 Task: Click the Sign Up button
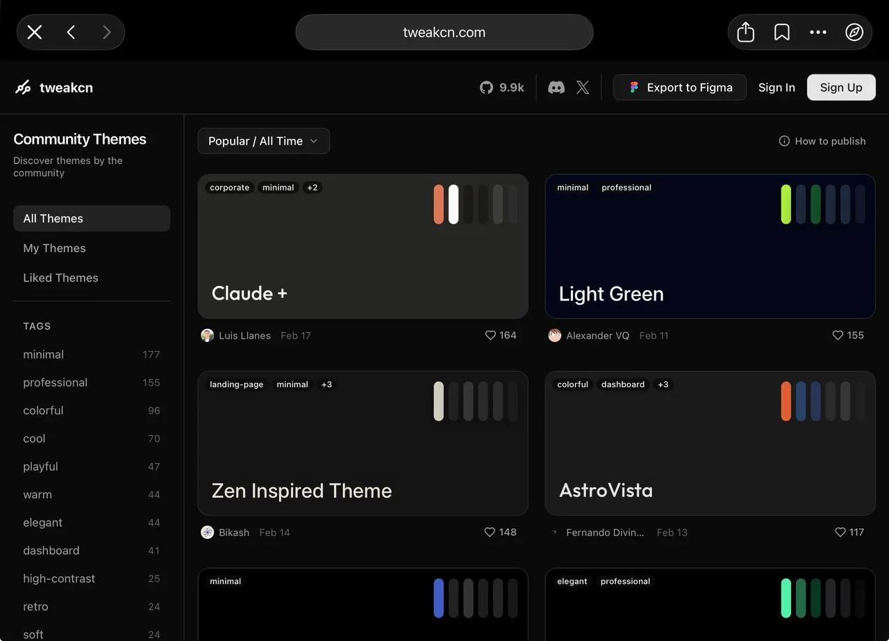click(841, 88)
